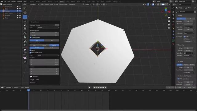This screenshot has height=111, width=197.
Task: Open the Output properties tab icon
Action: click(173, 15)
